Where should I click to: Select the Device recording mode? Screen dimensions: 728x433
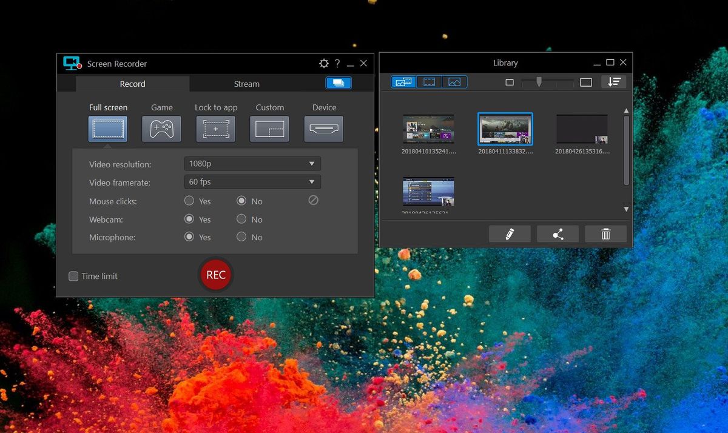(x=323, y=129)
